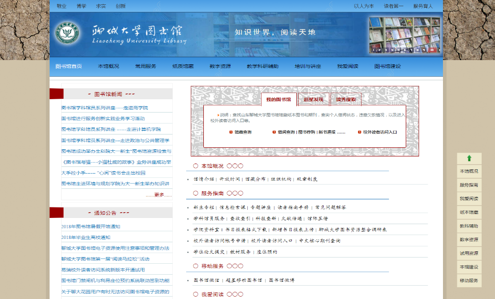Click the 组织机构 link
The height and width of the screenshot is (299, 495).
point(281,179)
